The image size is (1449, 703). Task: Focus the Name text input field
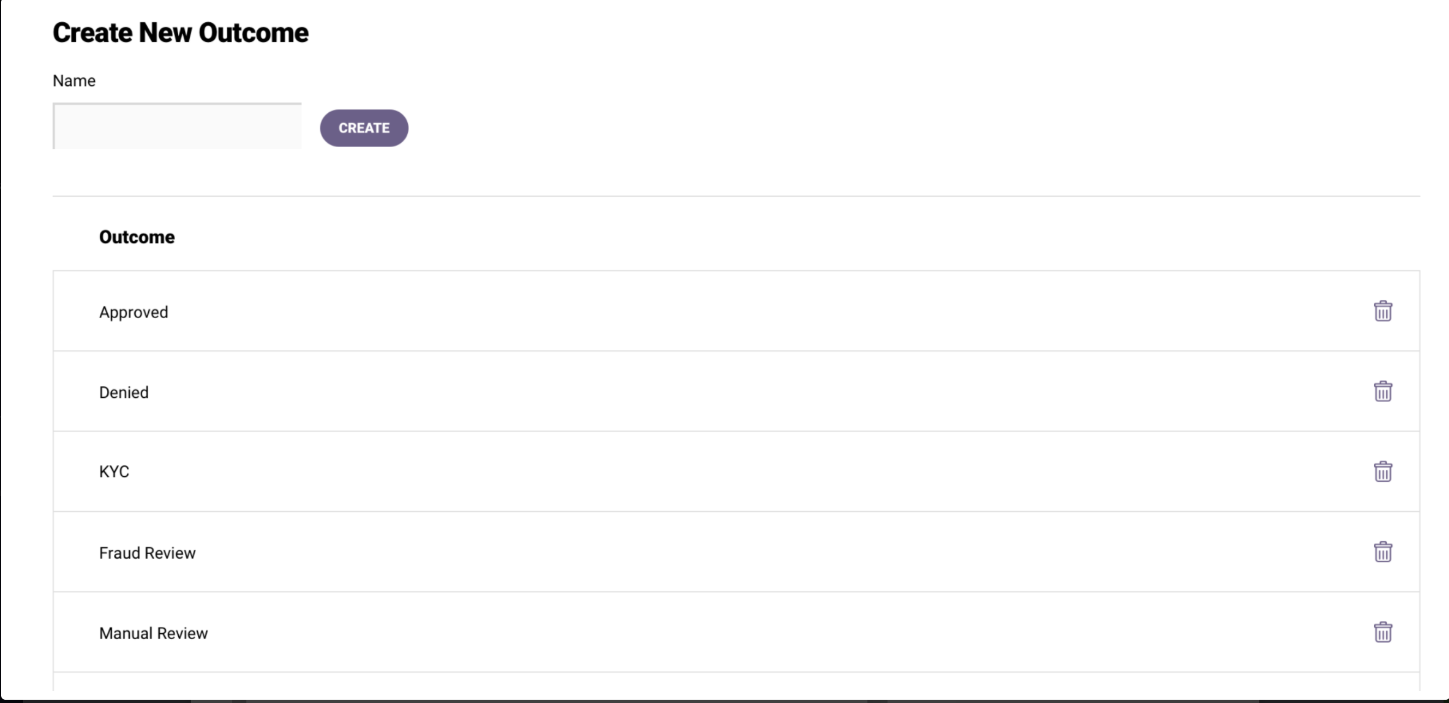click(x=177, y=126)
